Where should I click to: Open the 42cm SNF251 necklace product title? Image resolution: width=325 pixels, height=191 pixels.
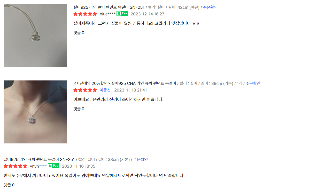[x=109, y=7]
